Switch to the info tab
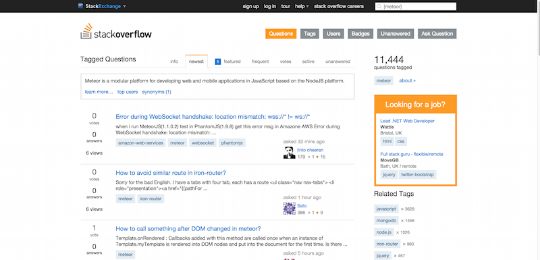Image resolution: width=540 pixels, height=260 pixels. 174,61
